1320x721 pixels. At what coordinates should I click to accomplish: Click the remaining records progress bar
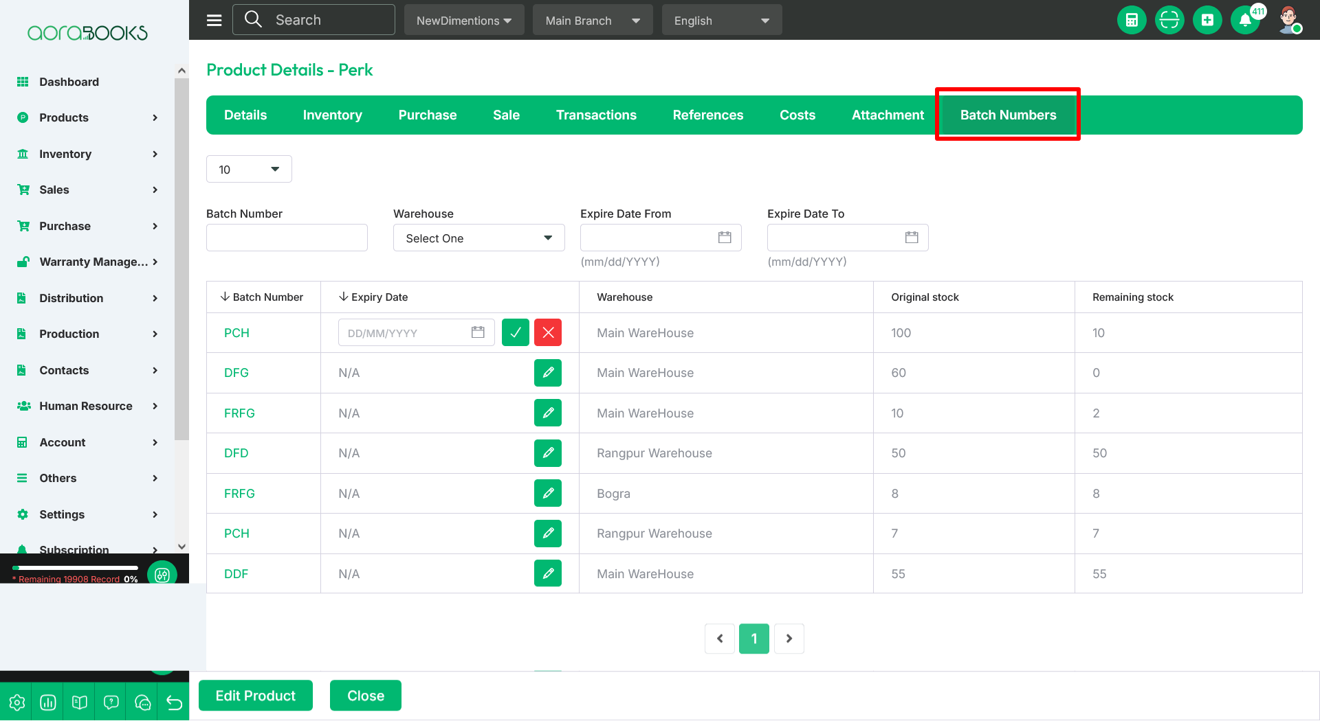click(x=75, y=568)
